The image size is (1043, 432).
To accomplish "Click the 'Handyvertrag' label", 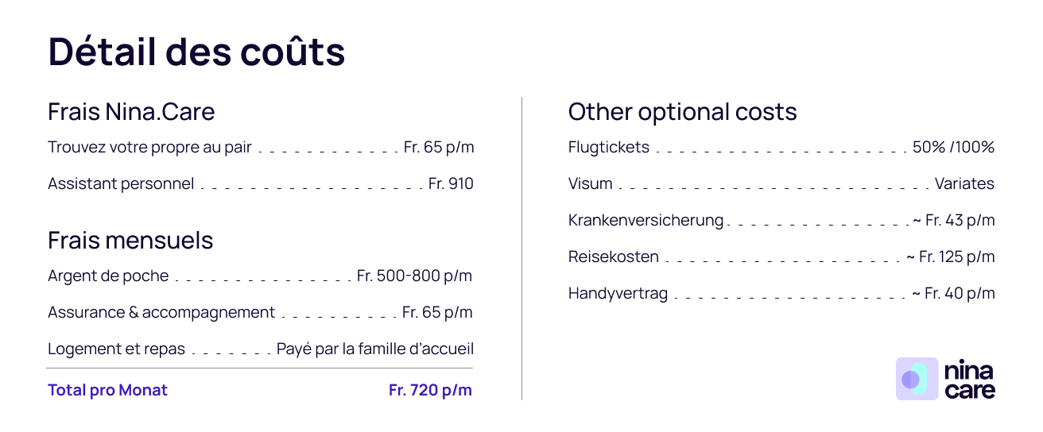I will point(618,294).
